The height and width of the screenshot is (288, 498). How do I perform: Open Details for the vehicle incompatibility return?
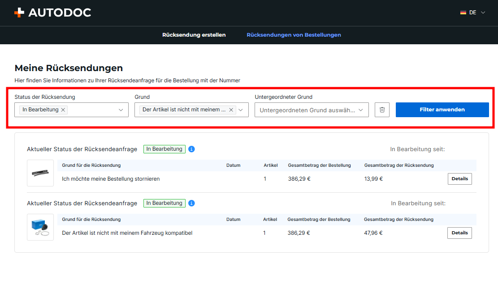(459, 233)
